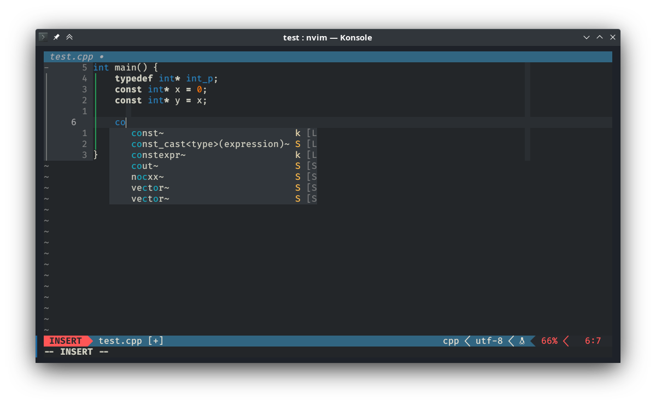The image size is (656, 405).
Task: Close the Konsole window
Action: pos(613,37)
